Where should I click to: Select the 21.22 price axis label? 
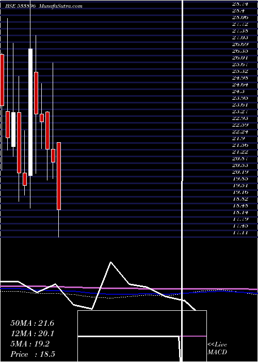pyautogui.click(x=240, y=152)
